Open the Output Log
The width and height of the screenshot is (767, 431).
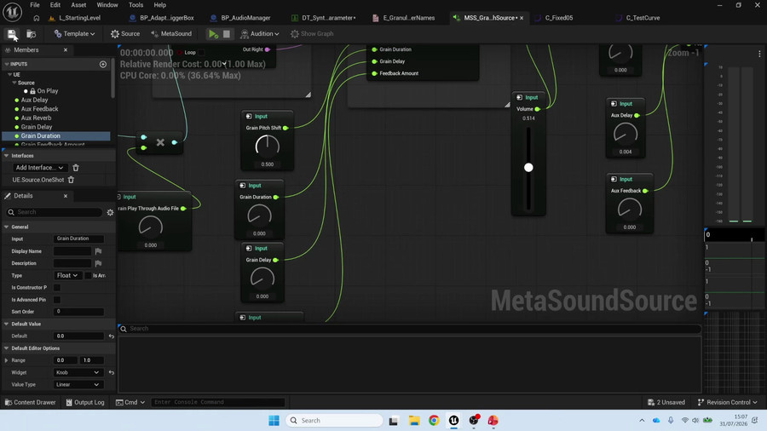tap(85, 402)
